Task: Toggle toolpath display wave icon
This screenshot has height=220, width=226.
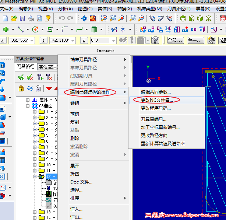Action: [x=30, y=88]
